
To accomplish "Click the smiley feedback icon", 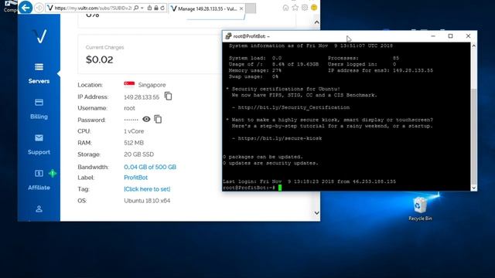I will [314, 8].
